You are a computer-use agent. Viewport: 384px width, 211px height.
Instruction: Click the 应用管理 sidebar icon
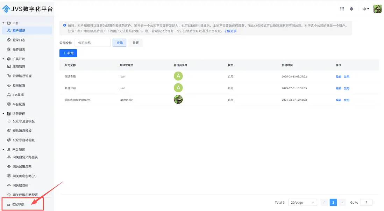(x=9, y=66)
